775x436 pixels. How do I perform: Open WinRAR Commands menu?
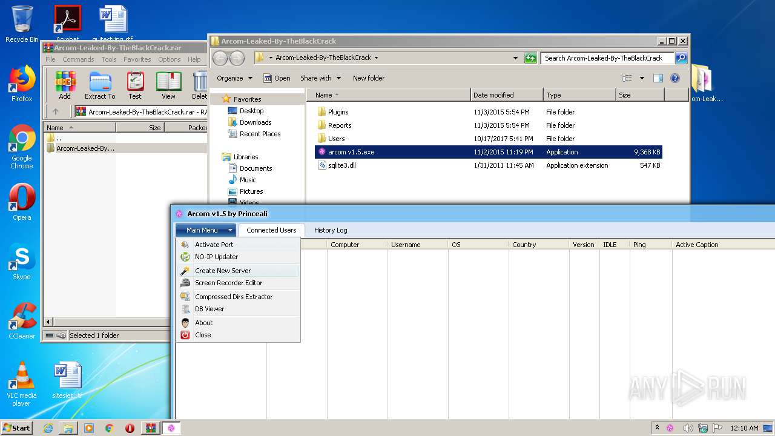pos(78,59)
